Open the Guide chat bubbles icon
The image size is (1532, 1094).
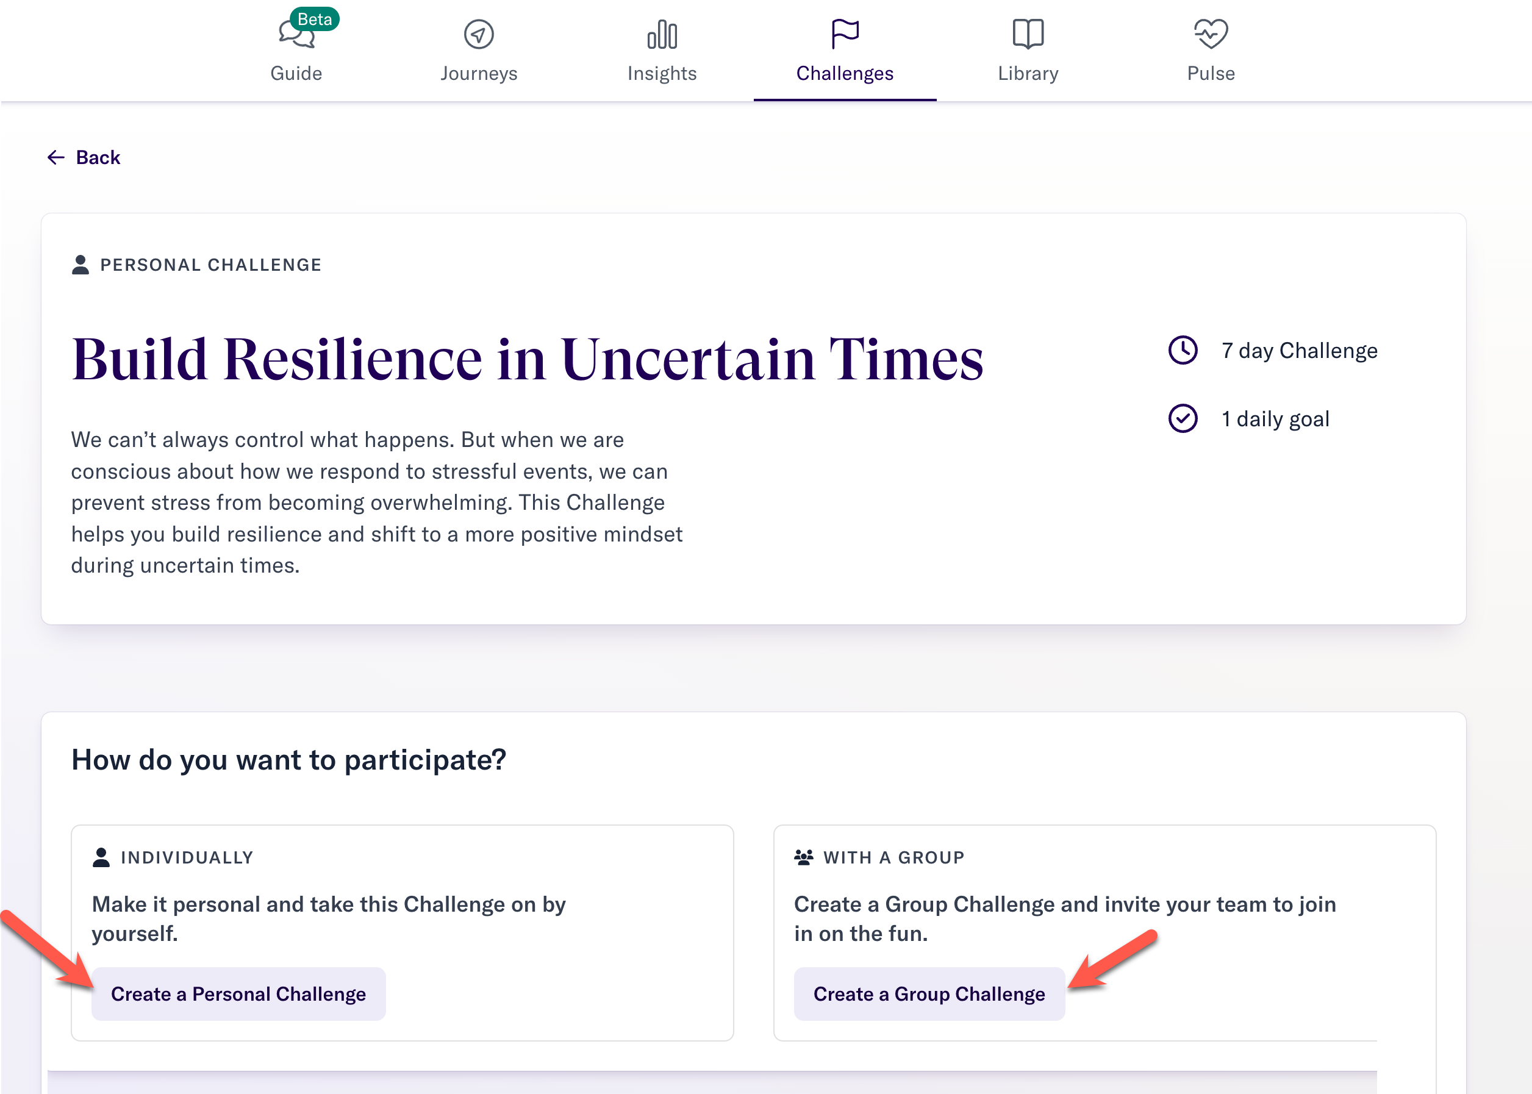[296, 34]
